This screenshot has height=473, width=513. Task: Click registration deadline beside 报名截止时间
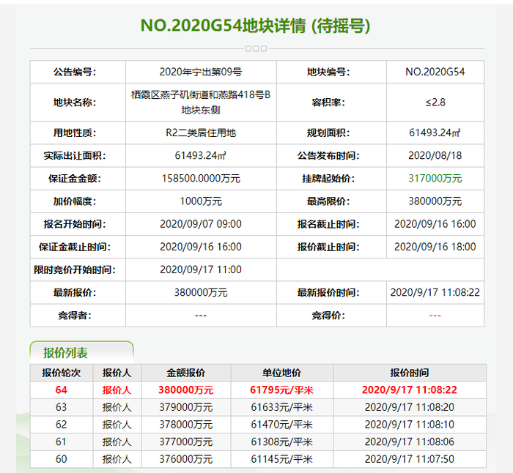435,224
